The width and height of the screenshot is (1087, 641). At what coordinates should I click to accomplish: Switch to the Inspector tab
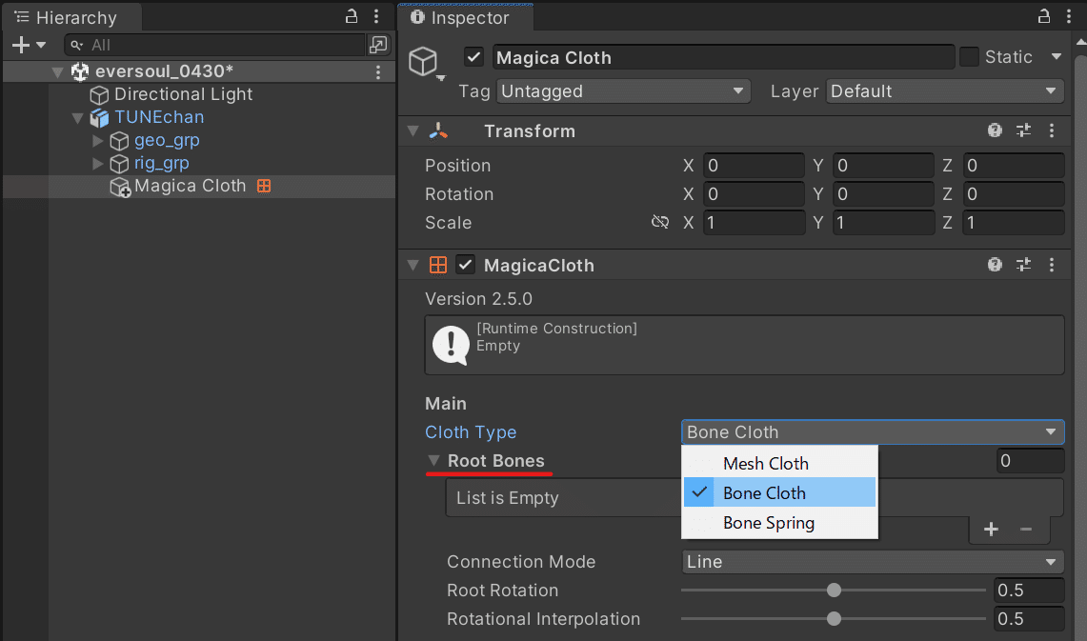[465, 17]
